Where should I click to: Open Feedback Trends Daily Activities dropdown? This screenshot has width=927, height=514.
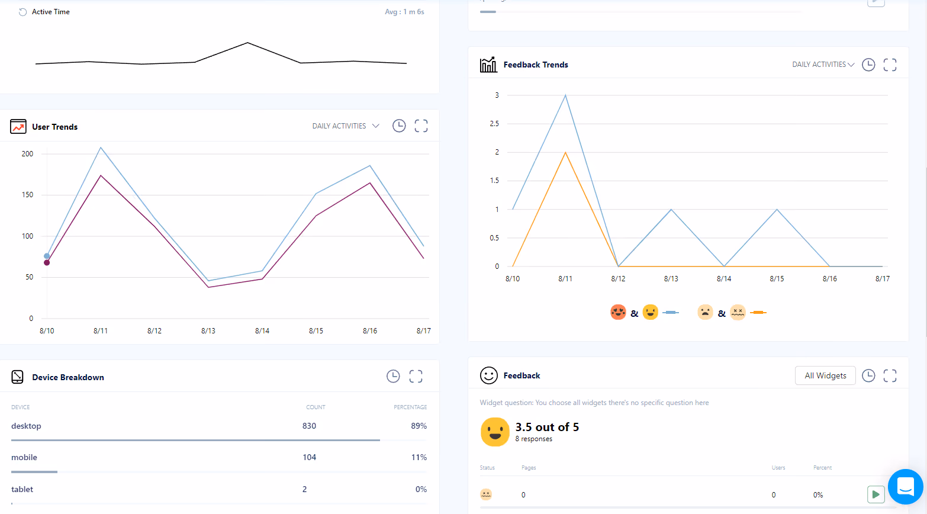[x=823, y=65]
